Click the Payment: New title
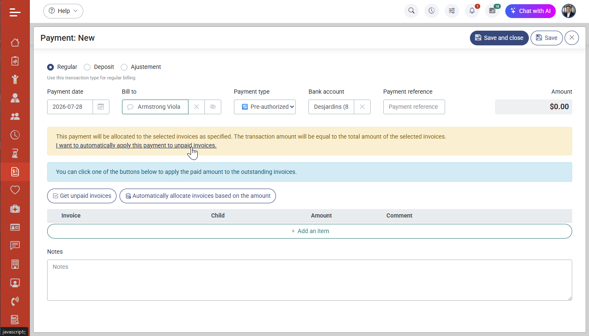 [x=67, y=38]
